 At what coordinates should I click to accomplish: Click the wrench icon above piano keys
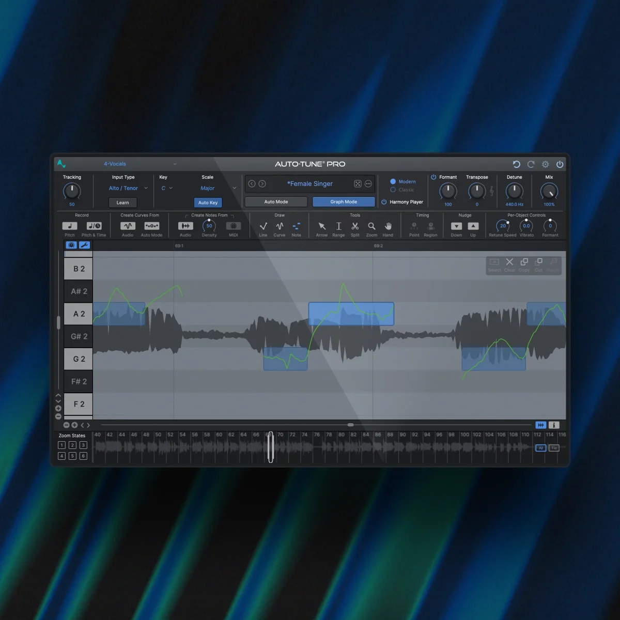84,245
